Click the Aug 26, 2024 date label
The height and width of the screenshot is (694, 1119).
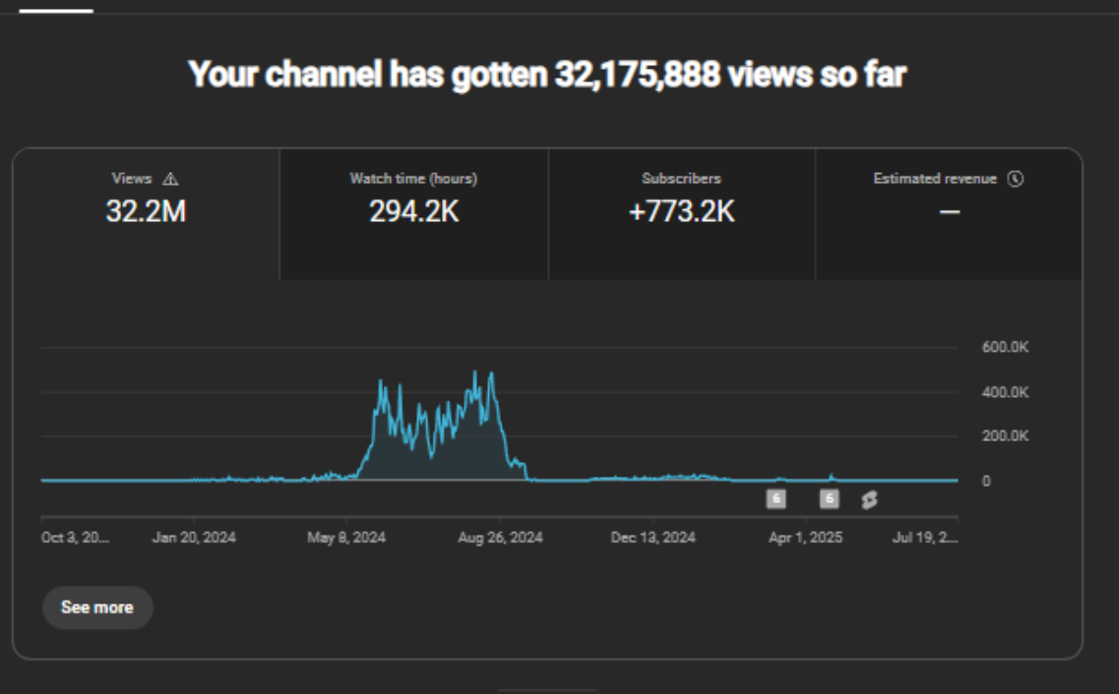coord(500,538)
